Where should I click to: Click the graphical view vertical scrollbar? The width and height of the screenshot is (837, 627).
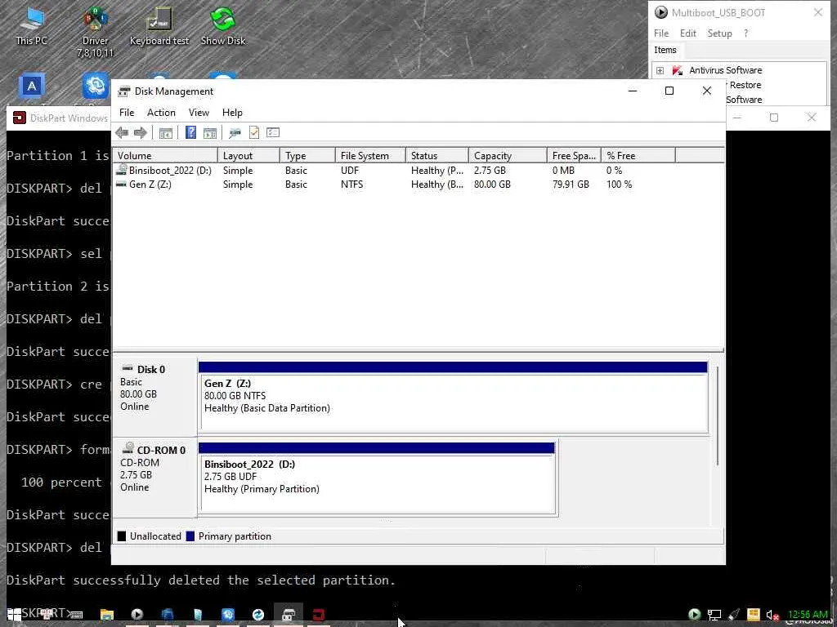pos(718,416)
